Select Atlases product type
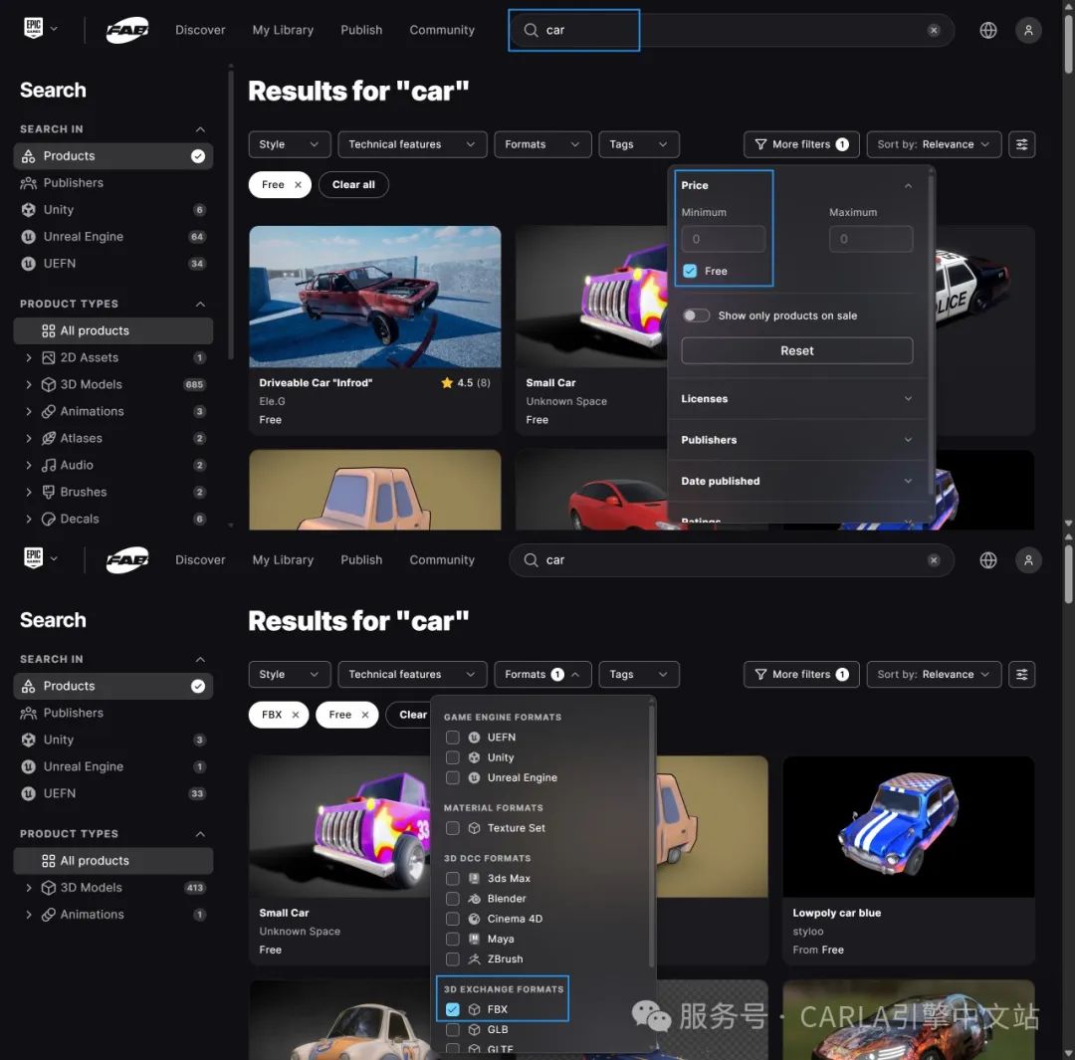 (x=113, y=438)
